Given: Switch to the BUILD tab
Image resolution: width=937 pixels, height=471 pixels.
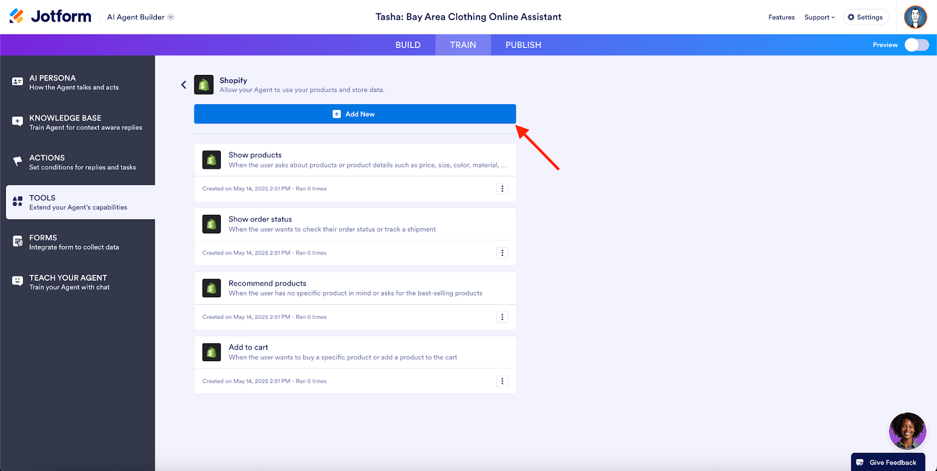Looking at the screenshot, I should 408,45.
